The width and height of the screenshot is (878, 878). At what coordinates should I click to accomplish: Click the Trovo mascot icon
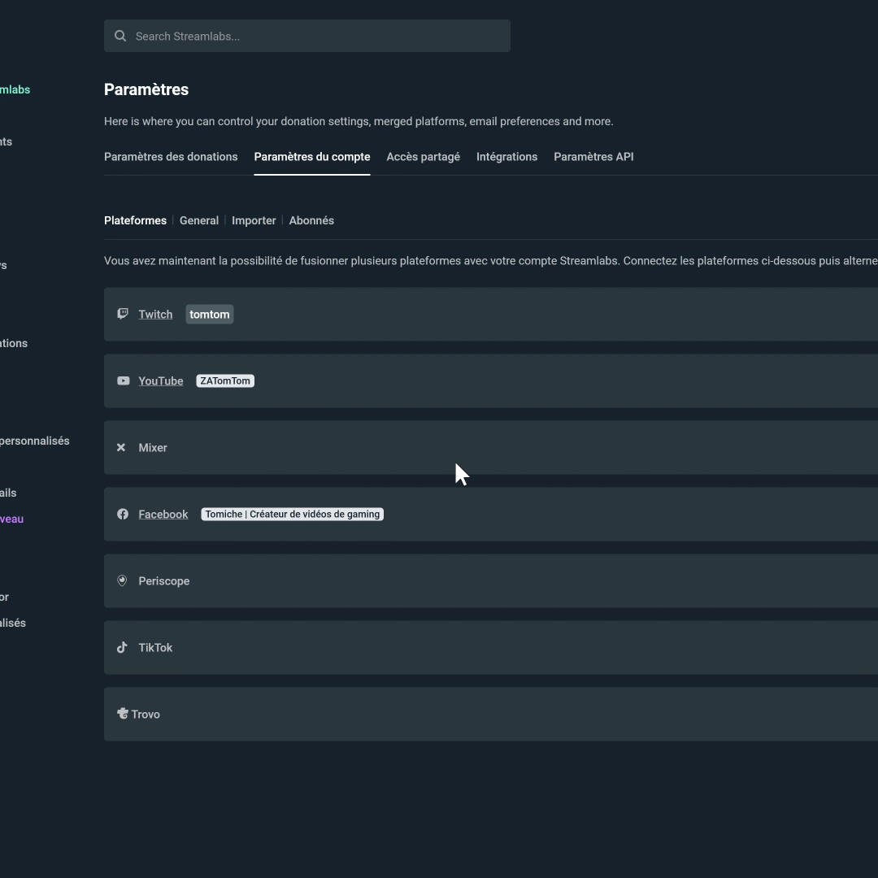click(x=123, y=714)
